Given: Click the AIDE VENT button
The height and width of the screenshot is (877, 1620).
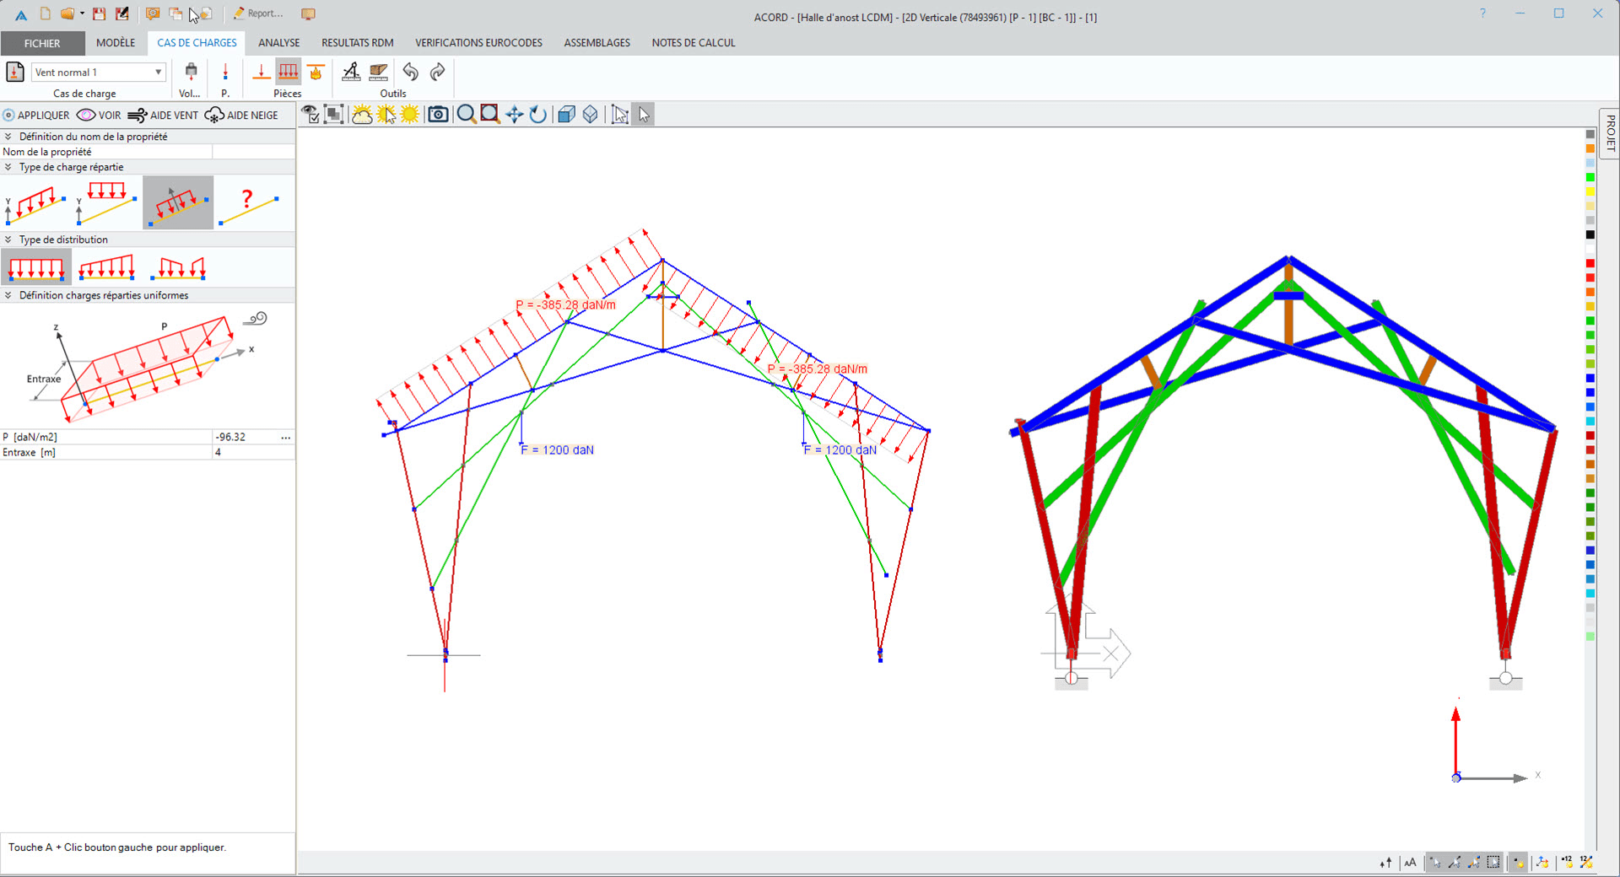Looking at the screenshot, I should click(163, 116).
